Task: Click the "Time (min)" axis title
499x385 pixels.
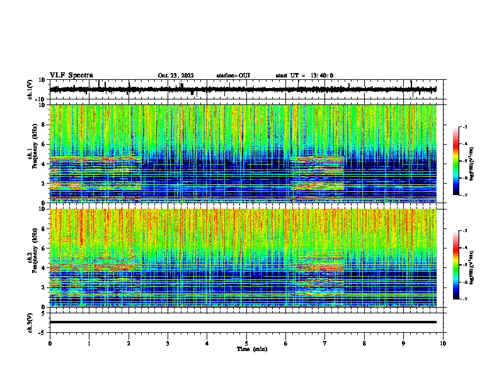Action: [x=252, y=349]
